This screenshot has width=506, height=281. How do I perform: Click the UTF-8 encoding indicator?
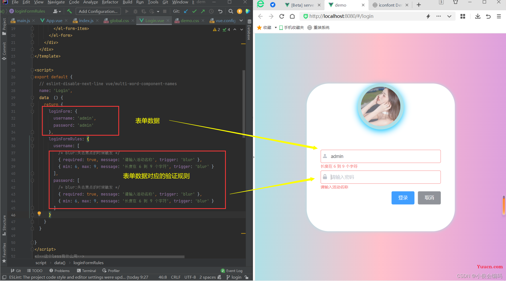click(190, 277)
